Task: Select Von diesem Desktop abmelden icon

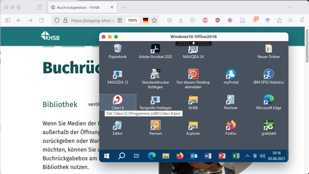Action: point(193,79)
